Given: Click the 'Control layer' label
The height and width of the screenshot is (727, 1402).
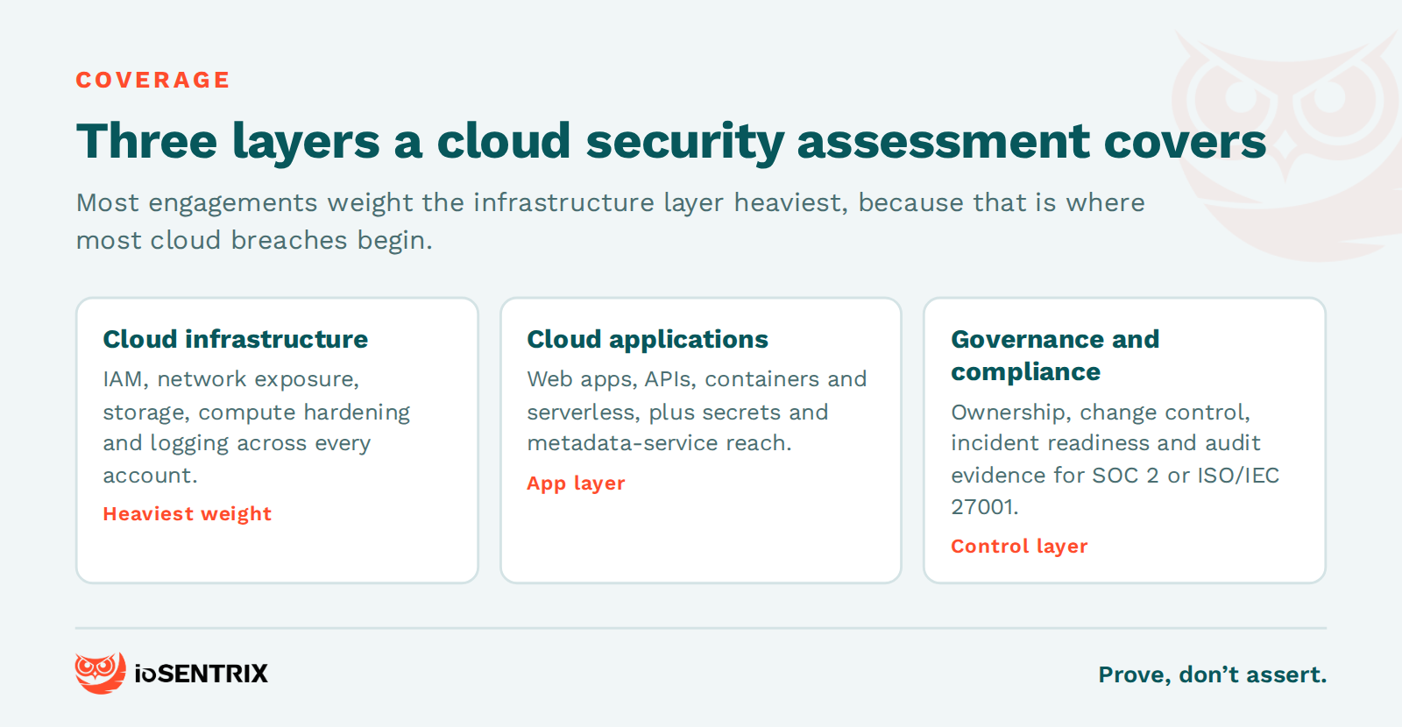Looking at the screenshot, I should [1019, 547].
